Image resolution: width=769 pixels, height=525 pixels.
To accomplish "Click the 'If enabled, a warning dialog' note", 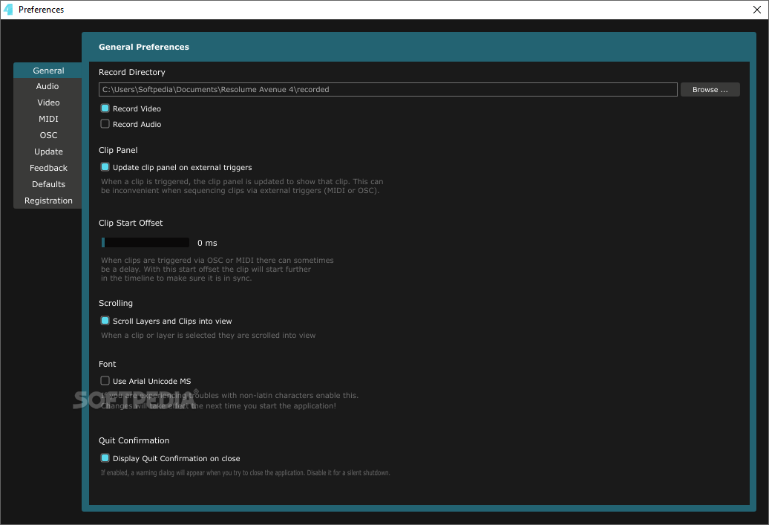I will pos(245,473).
